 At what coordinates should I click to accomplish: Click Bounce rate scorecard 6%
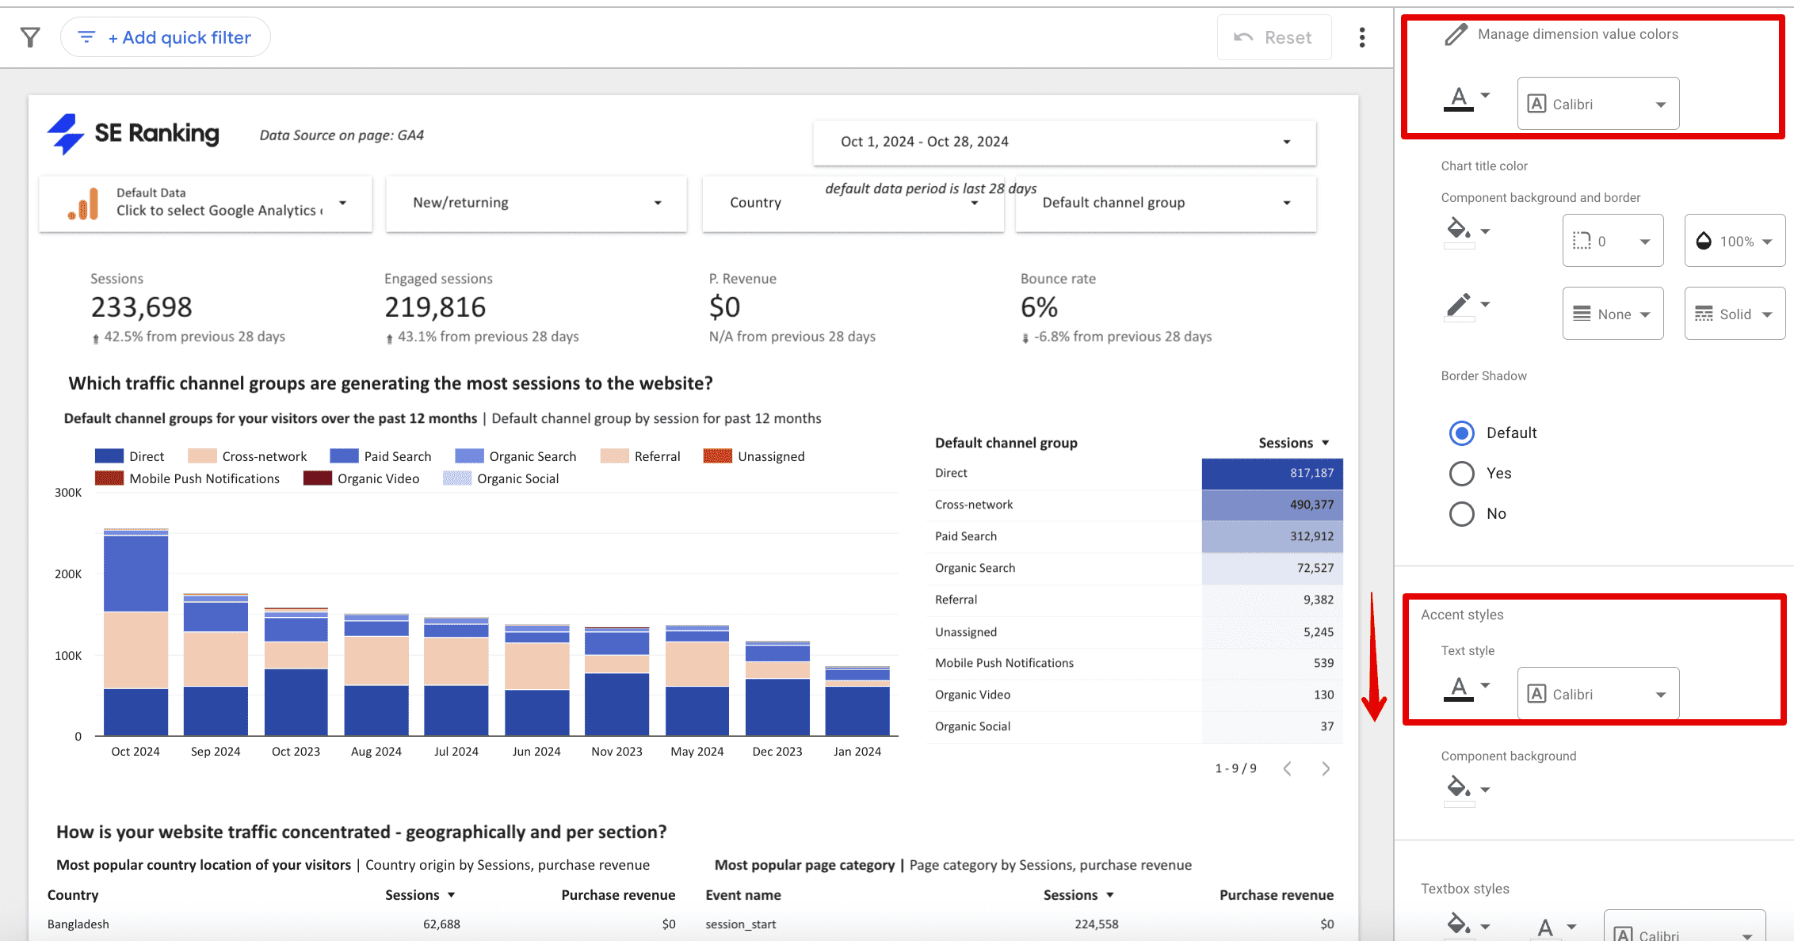pos(1039,307)
